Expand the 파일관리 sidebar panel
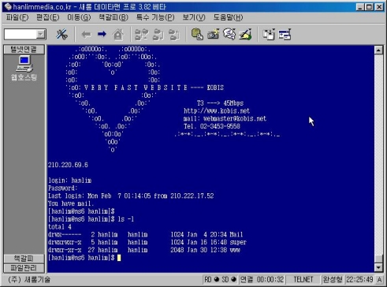The image size is (387, 287). point(24,268)
